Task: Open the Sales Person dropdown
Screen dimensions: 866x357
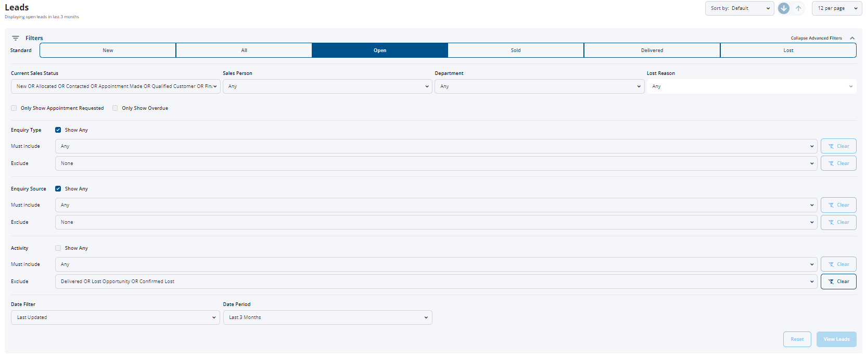Action: pos(327,86)
